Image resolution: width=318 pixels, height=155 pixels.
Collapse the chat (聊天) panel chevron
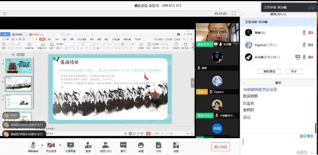coord(244,83)
